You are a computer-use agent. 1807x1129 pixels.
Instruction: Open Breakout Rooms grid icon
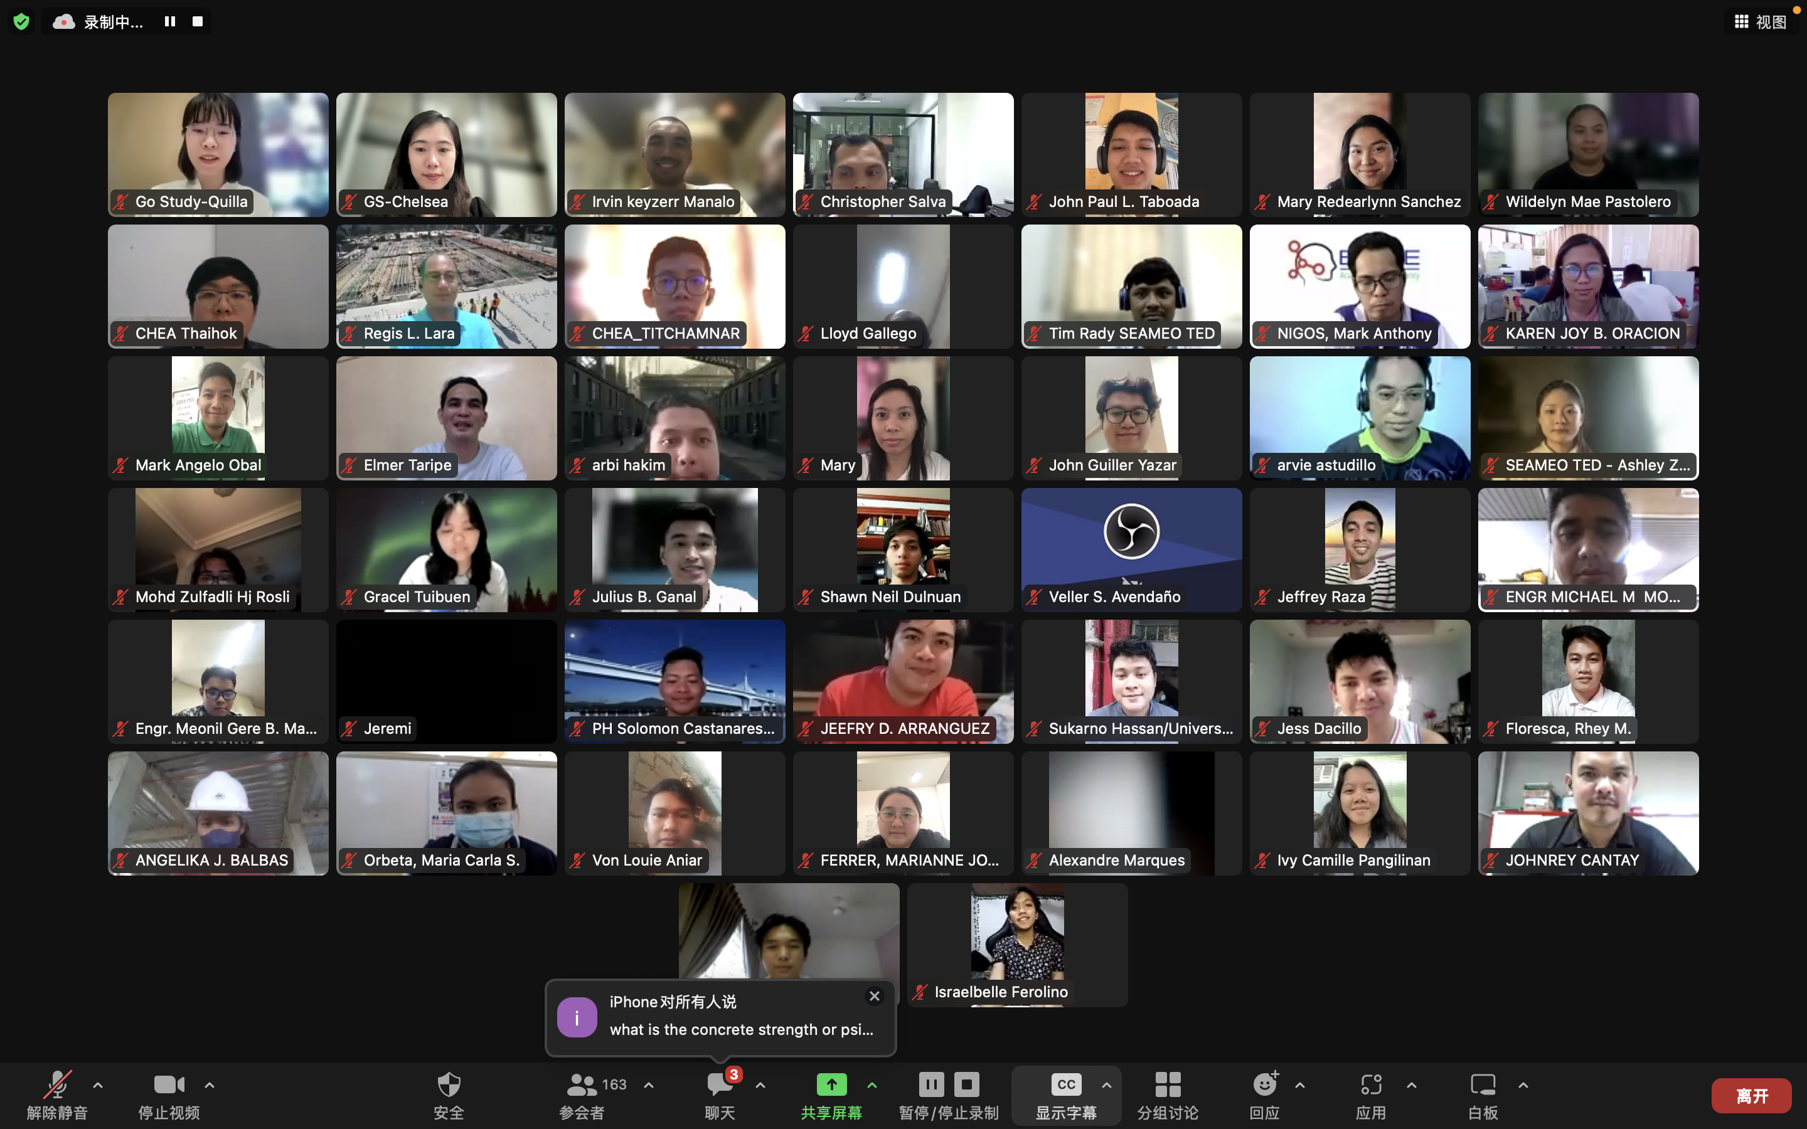pyautogui.click(x=1167, y=1085)
